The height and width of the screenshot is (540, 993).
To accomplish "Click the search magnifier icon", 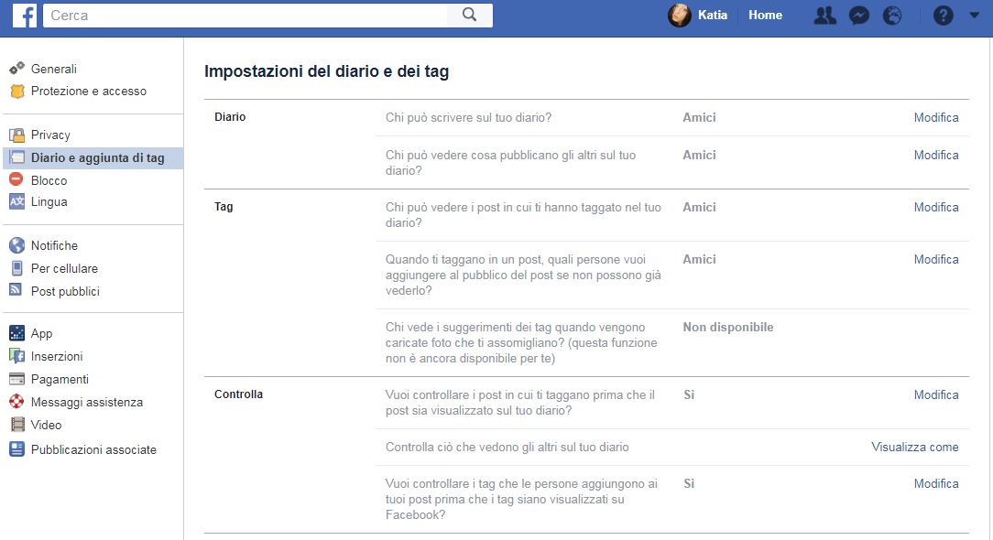I will (469, 15).
